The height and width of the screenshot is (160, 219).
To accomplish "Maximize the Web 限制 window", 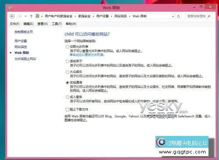I will pyautogui.click(x=201, y=7).
